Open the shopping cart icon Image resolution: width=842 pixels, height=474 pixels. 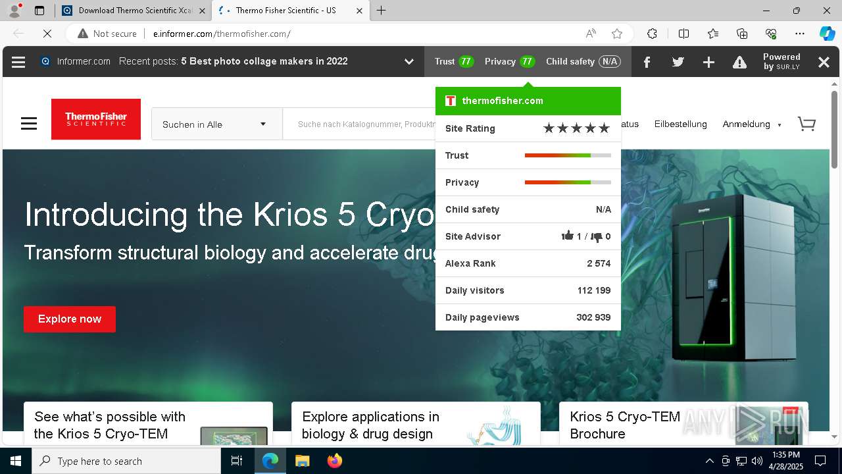(806, 124)
